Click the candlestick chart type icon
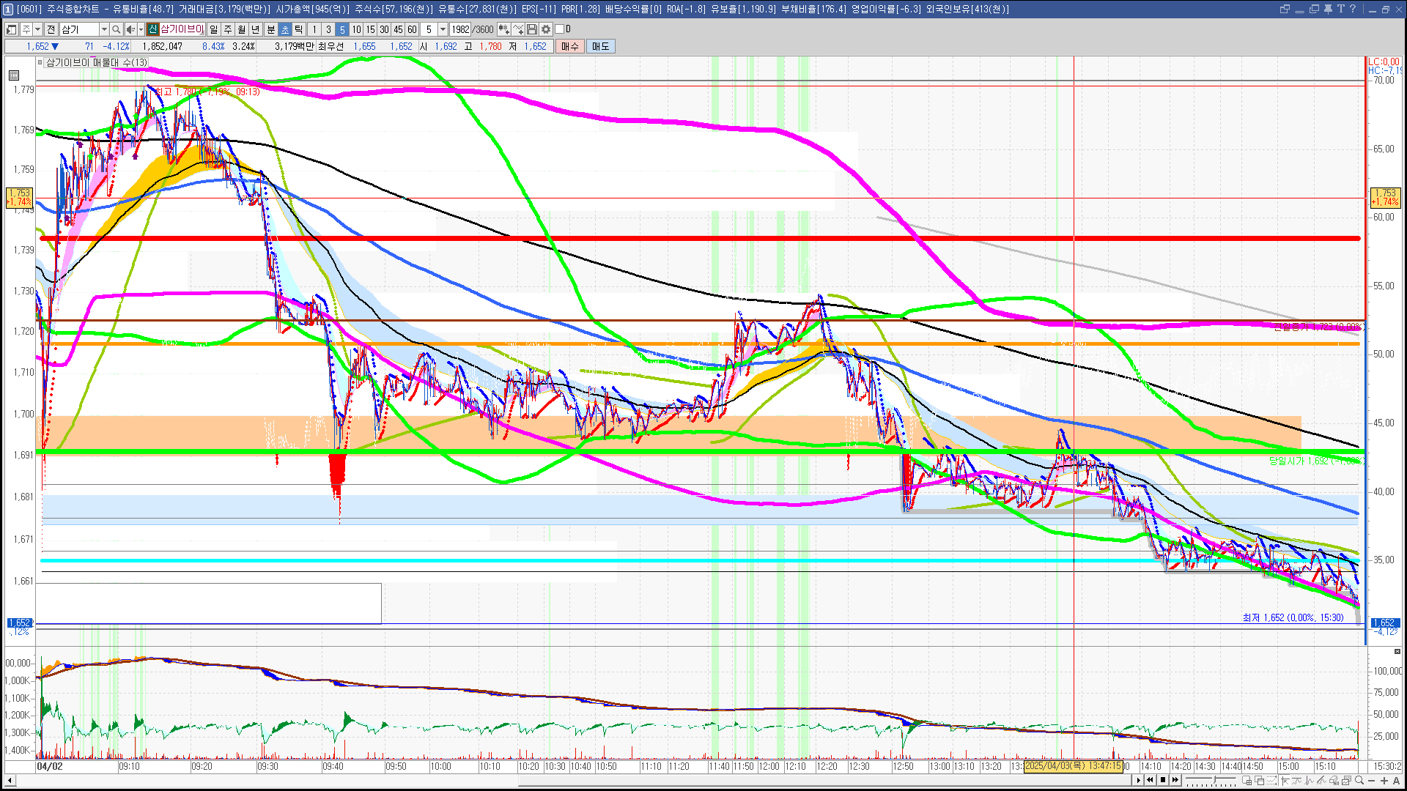The width and height of the screenshot is (1407, 791). (504, 29)
